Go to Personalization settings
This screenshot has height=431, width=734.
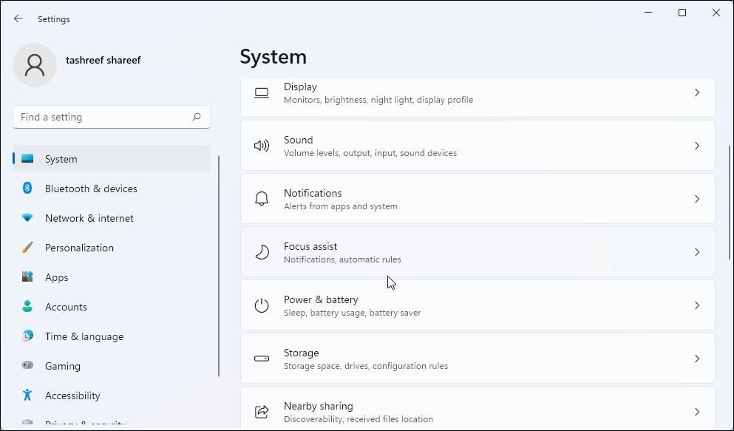click(x=112, y=247)
